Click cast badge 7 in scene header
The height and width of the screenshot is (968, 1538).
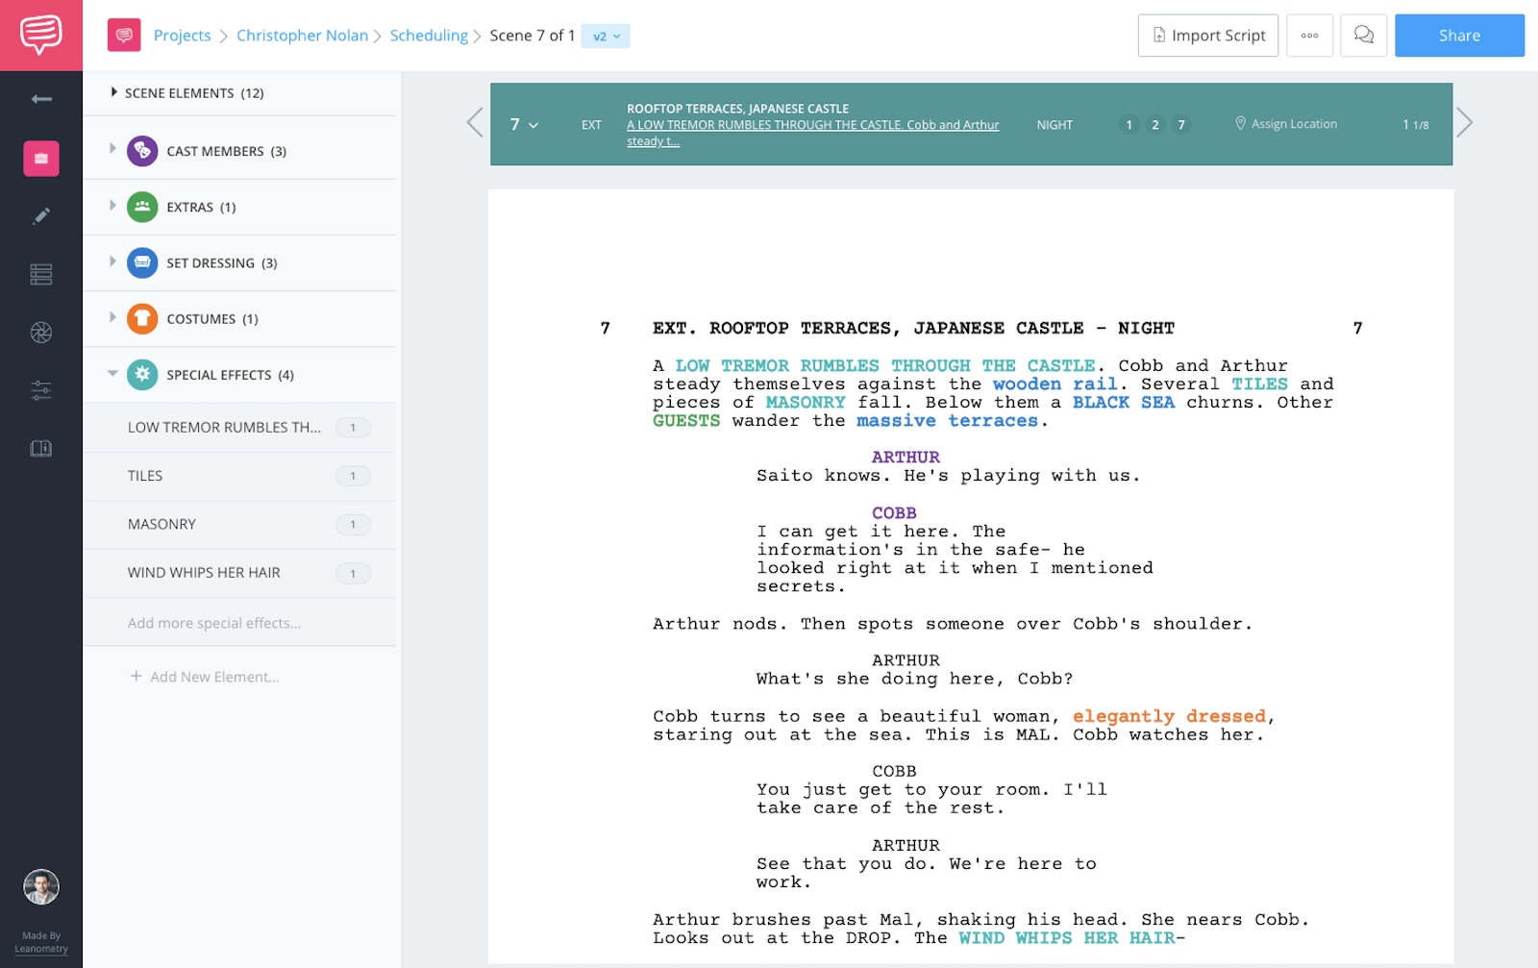pyautogui.click(x=1181, y=125)
